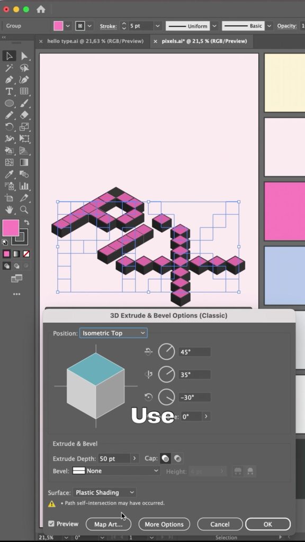Select the Zoom magnifier tool
305x542 pixels.
24,210
